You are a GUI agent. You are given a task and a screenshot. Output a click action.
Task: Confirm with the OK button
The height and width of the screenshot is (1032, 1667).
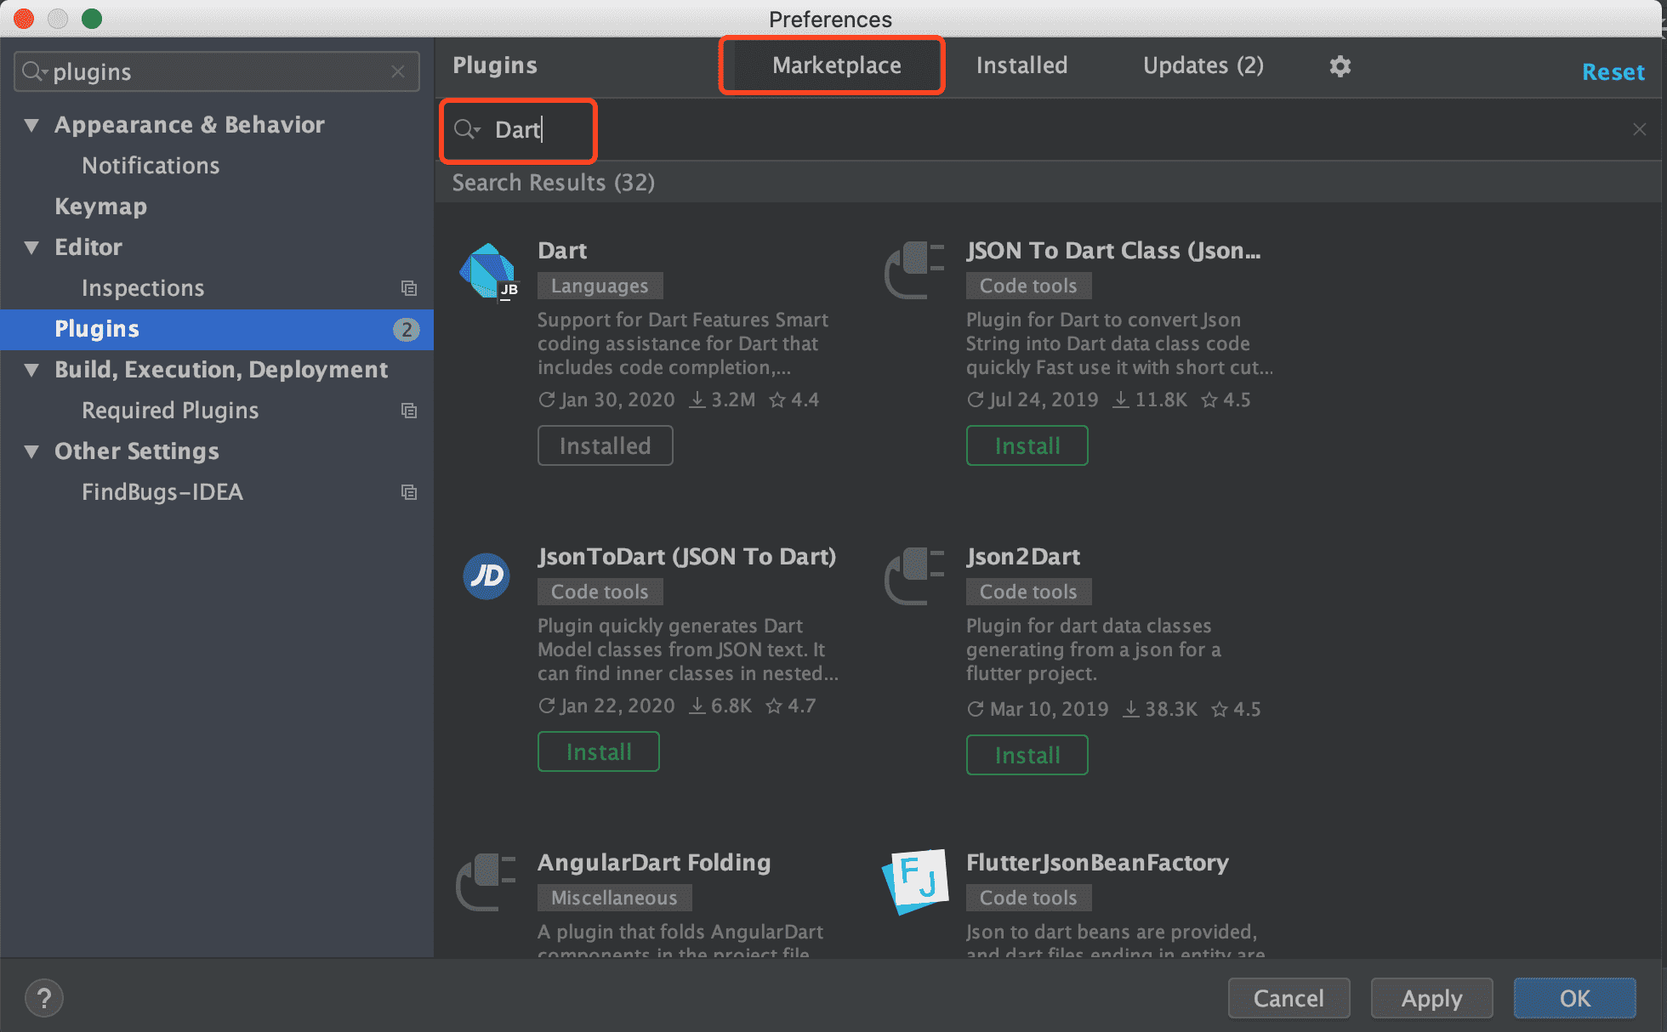[1574, 998]
